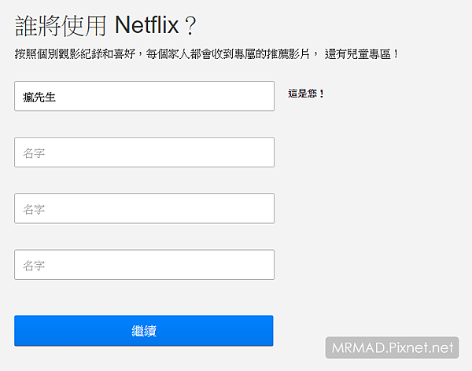Select the third 名字 input field
Image resolution: width=472 pixels, height=371 pixels.
tap(144, 208)
